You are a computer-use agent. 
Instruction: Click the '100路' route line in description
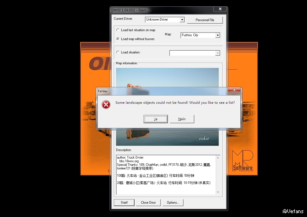(x=155, y=176)
